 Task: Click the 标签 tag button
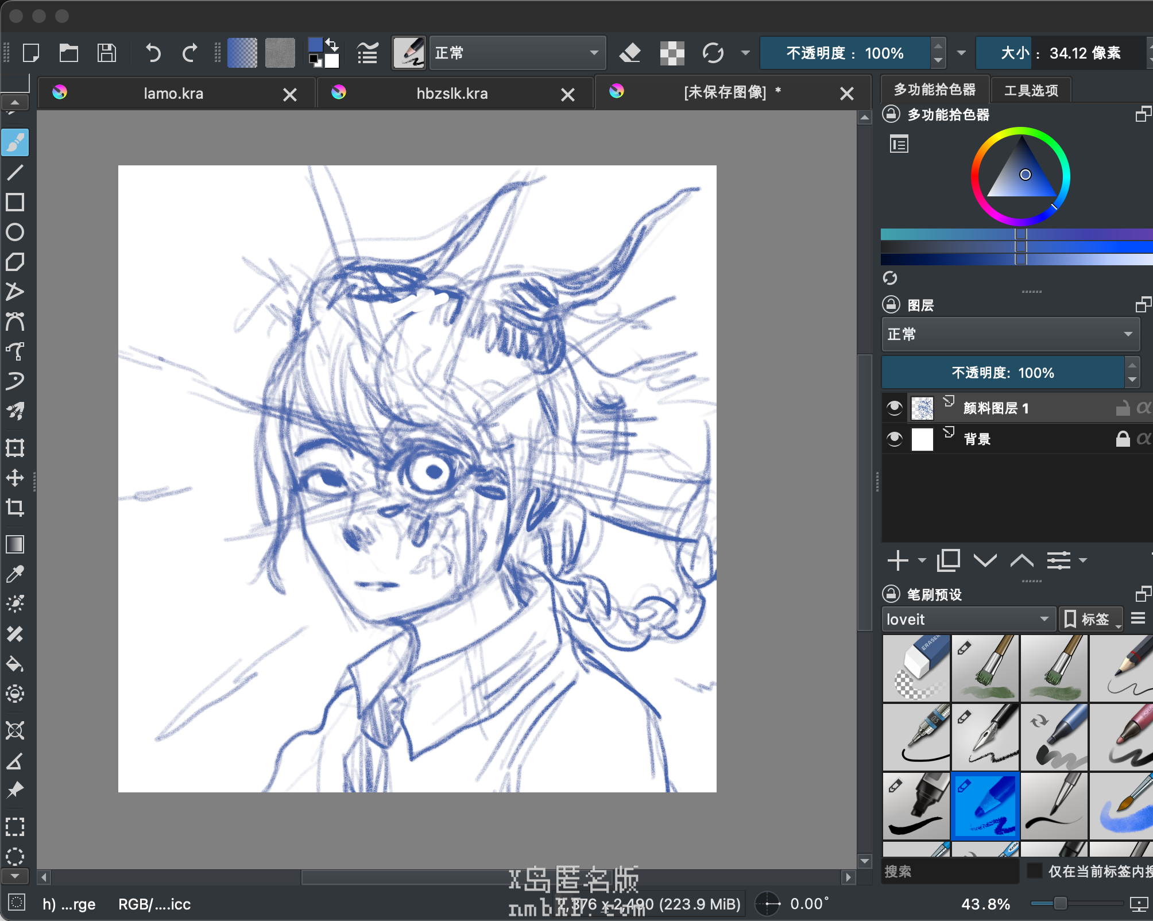1090,619
